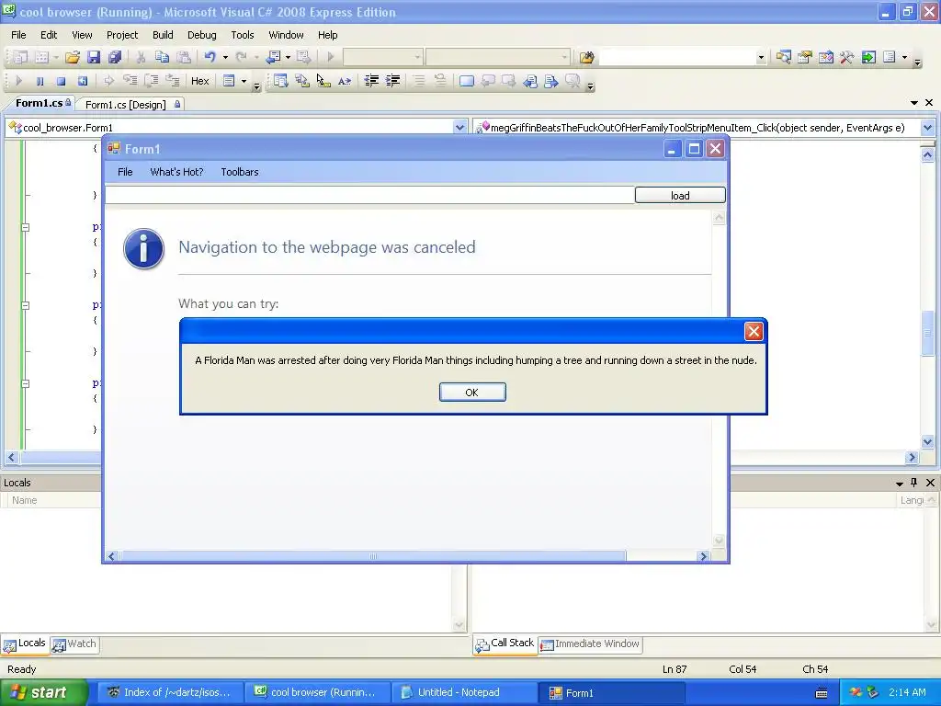
Task: Open What's Hot? menu in Form1
Action: tap(176, 172)
